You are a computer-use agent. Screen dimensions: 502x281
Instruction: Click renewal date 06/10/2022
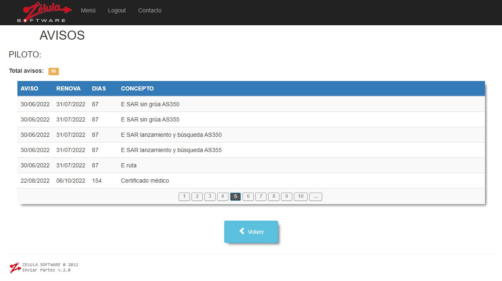pos(71,181)
